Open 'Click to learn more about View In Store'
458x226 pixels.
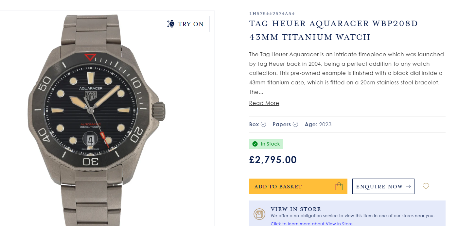tap(311, 224)
